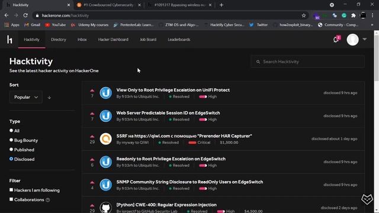This screenshot has height=213, width=379.
Task: Open the Directory nav tab
Action: pyautogui.click(x=59, y=40)
